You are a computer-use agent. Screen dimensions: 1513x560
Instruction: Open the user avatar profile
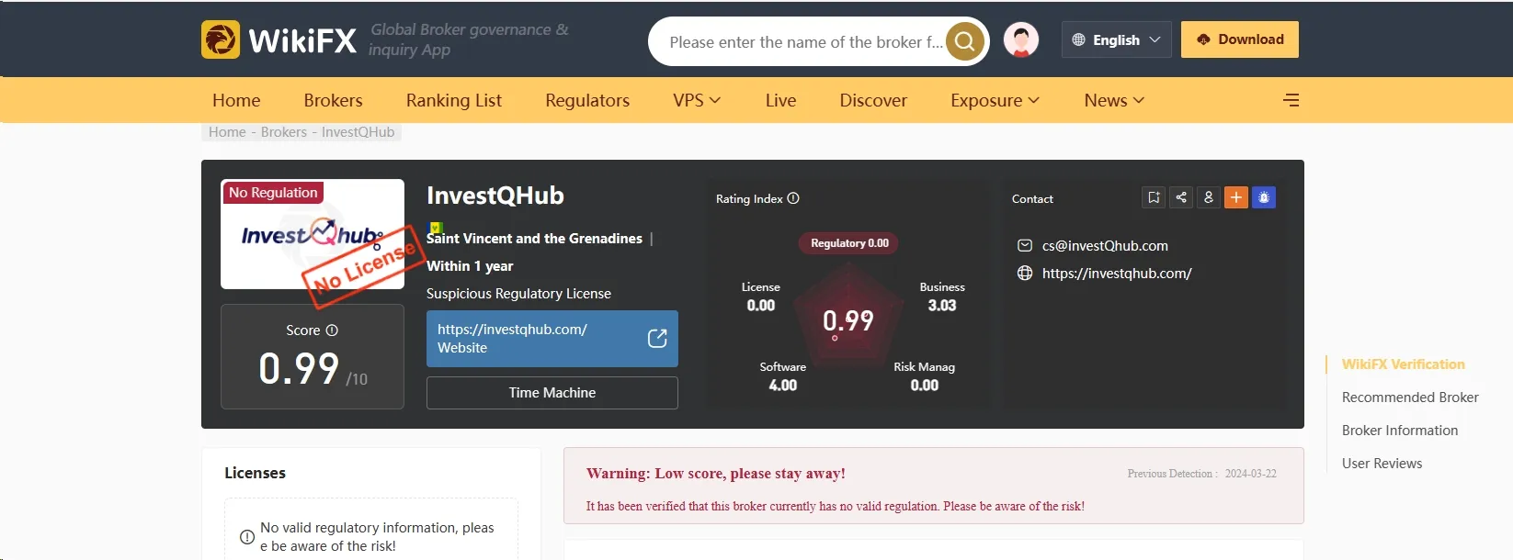tap(1020, 39)
